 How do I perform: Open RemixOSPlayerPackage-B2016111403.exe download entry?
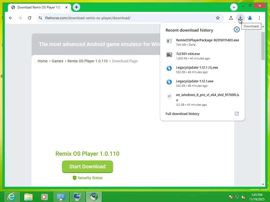point(202,42)
